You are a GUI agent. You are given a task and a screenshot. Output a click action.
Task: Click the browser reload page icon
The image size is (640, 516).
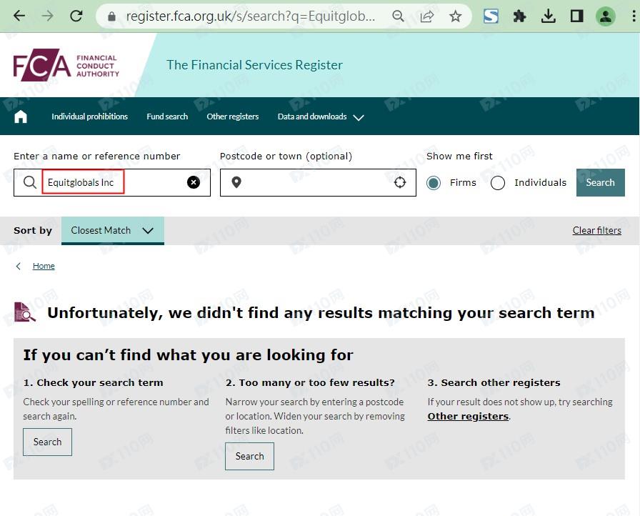click(76, 16)
